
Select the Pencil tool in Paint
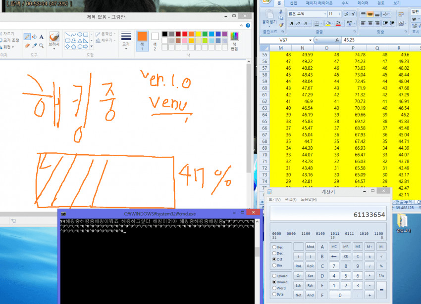(x=27, y=37)
